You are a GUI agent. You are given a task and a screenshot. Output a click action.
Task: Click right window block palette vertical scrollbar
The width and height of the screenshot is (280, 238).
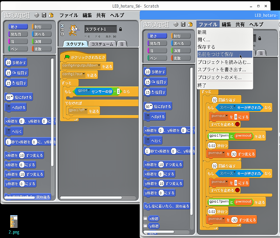point(191,141)
